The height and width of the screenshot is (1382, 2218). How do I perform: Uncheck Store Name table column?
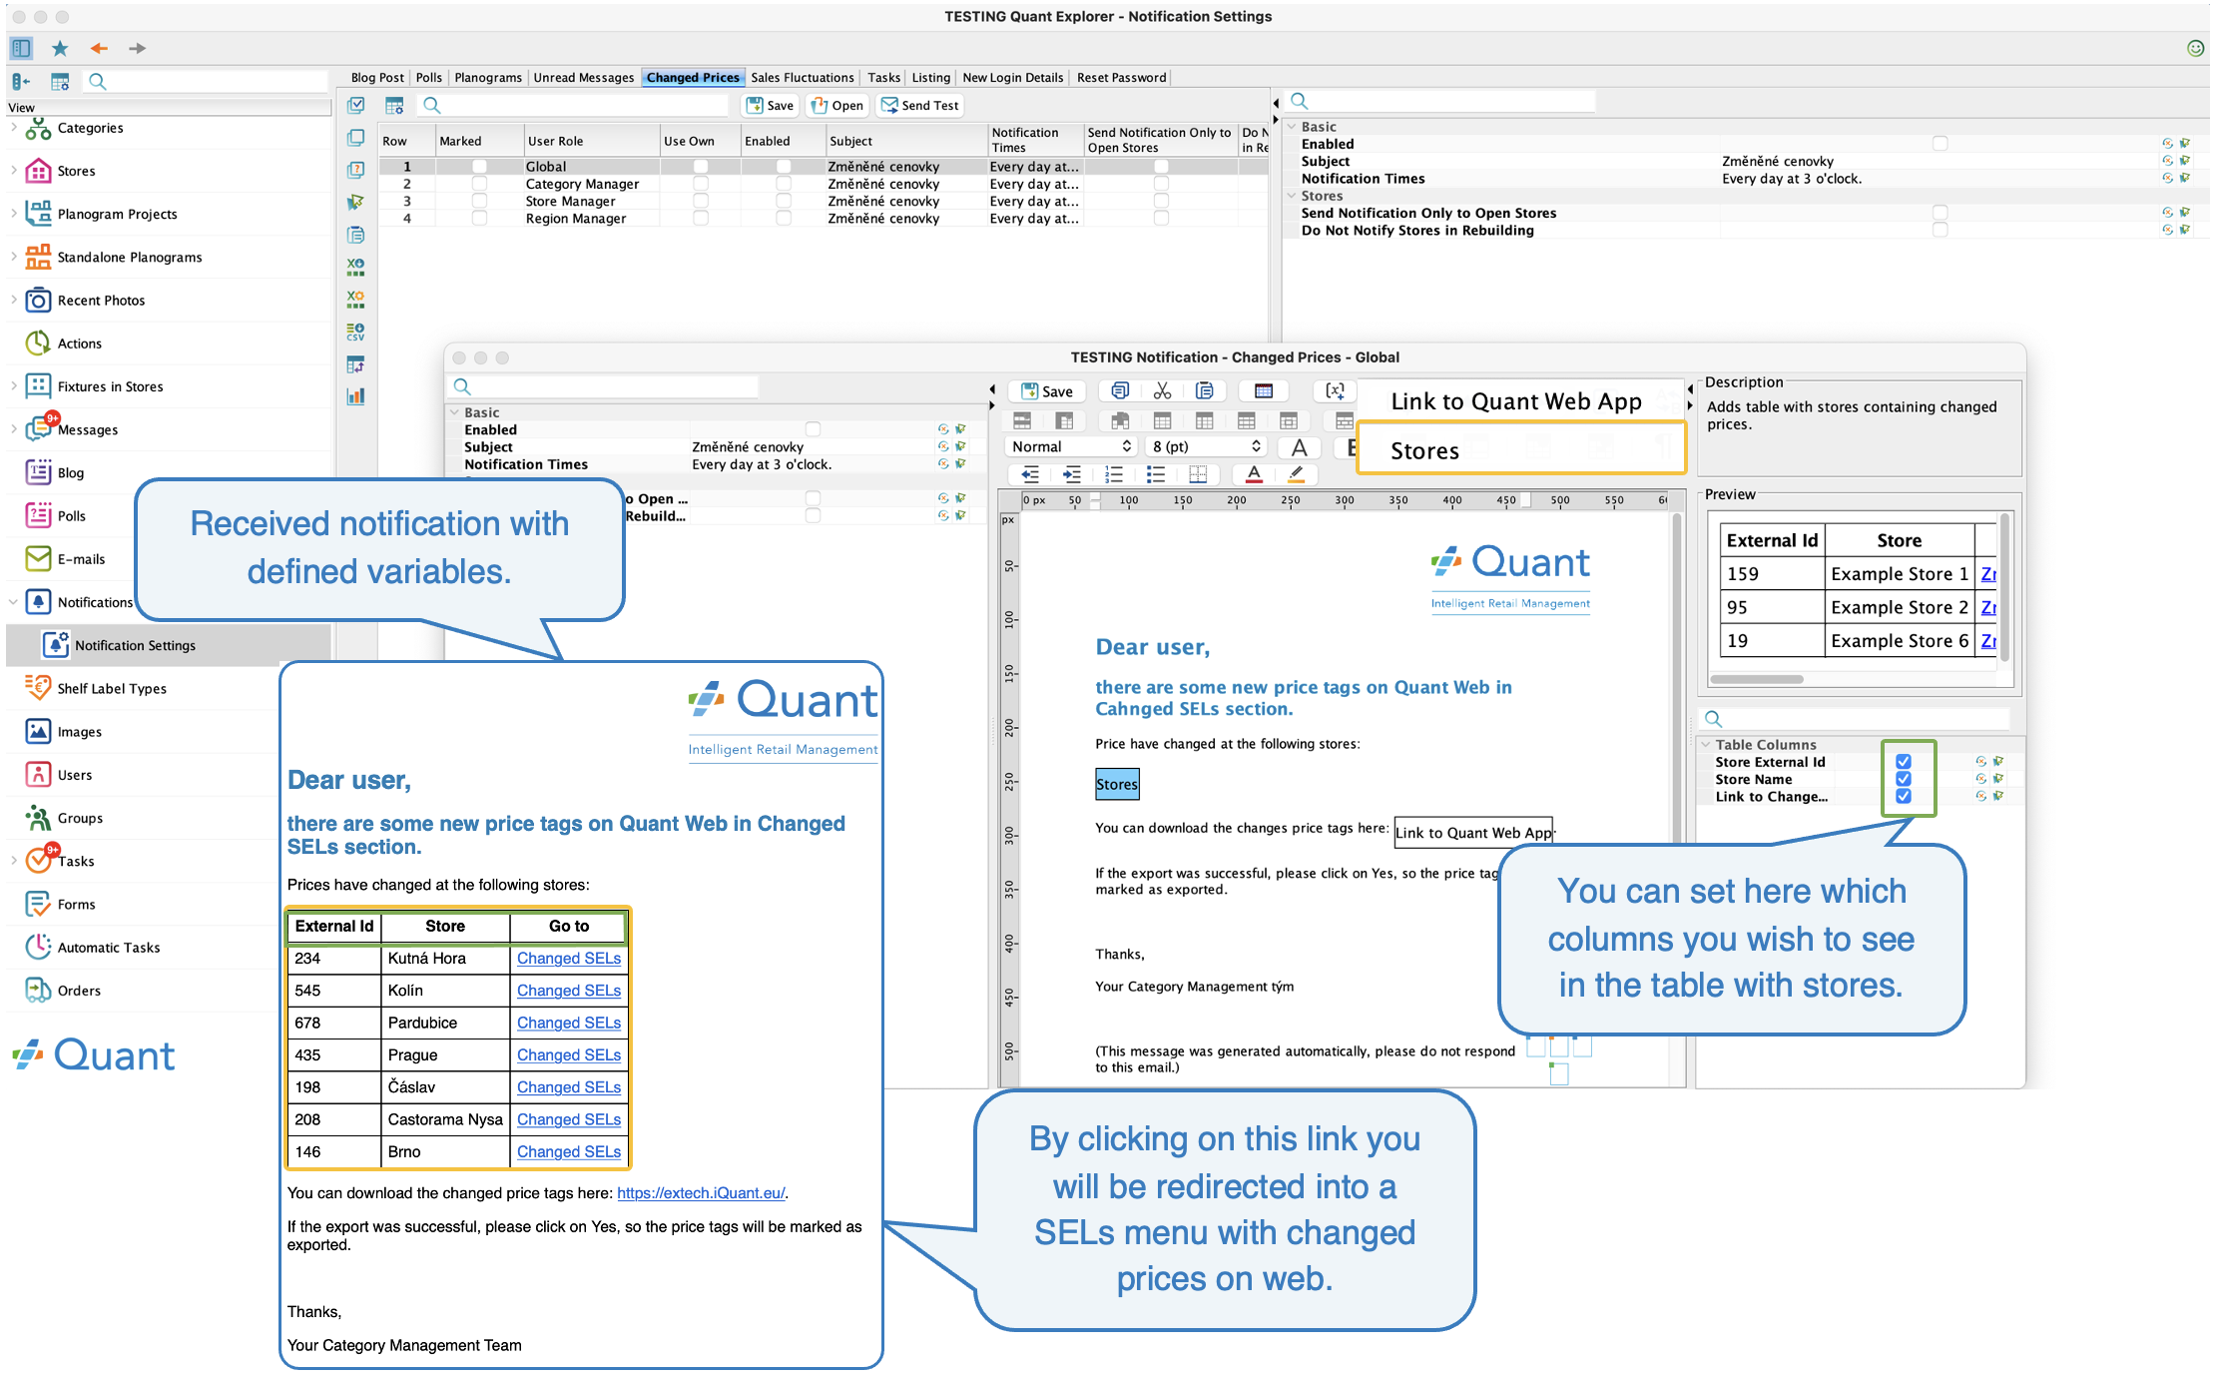[1904, 779]
